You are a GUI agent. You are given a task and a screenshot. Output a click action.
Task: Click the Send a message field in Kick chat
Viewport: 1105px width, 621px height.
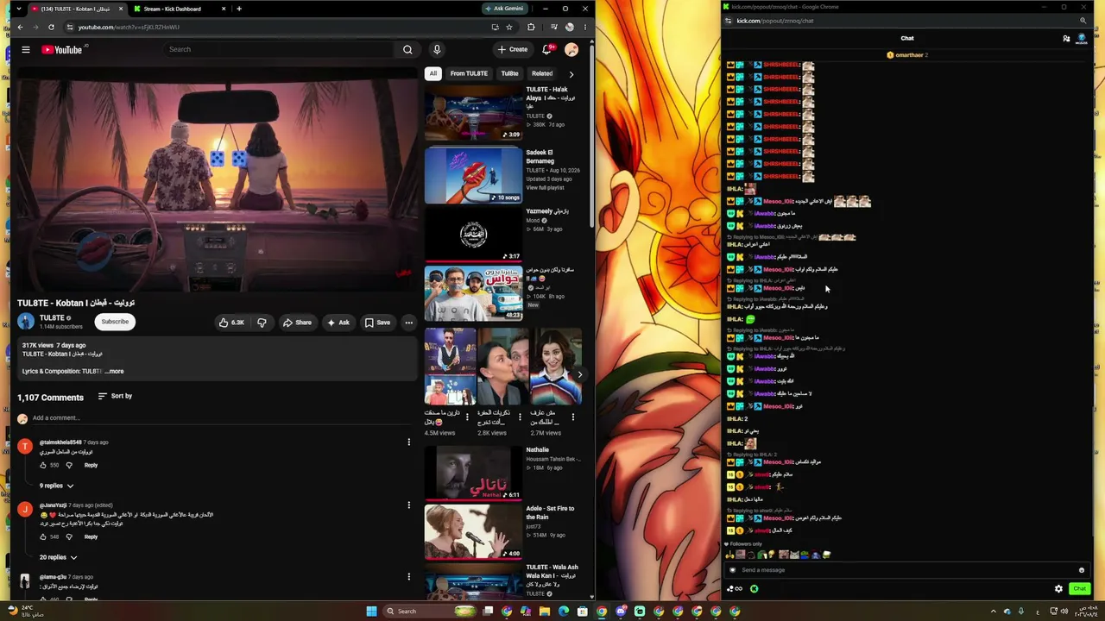[907, 570]
